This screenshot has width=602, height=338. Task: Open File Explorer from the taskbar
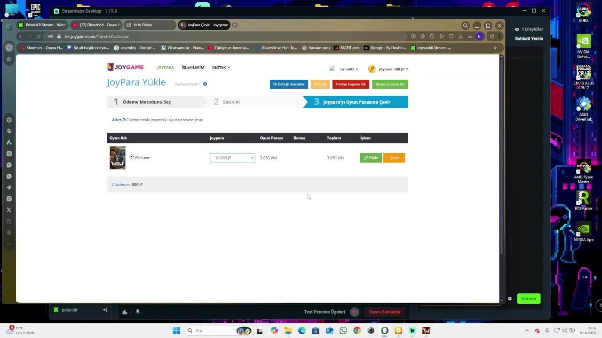(288, 331)
